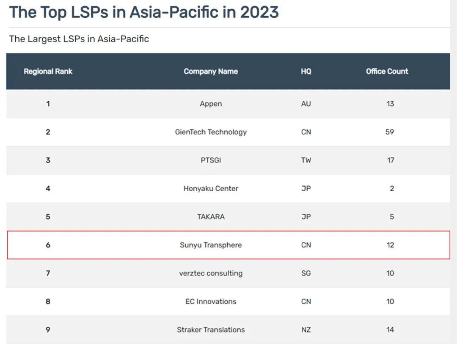Select the TAKARA company row

click(211, 217)
